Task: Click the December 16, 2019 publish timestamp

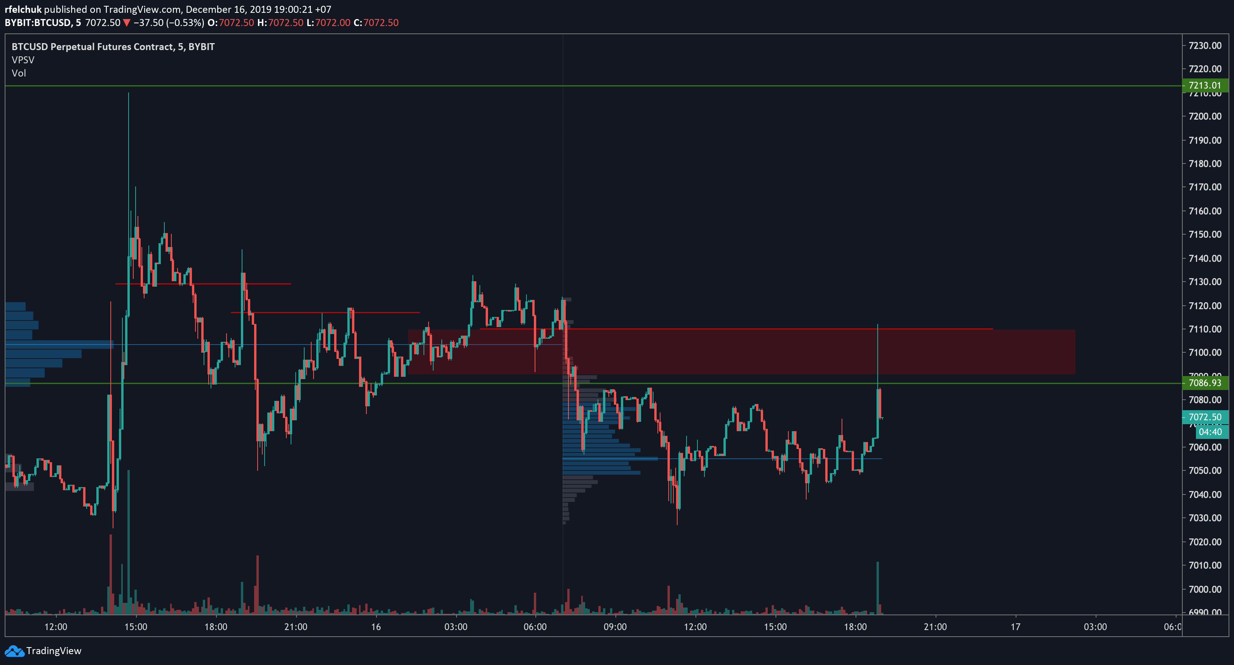Action: coord(258,9)
